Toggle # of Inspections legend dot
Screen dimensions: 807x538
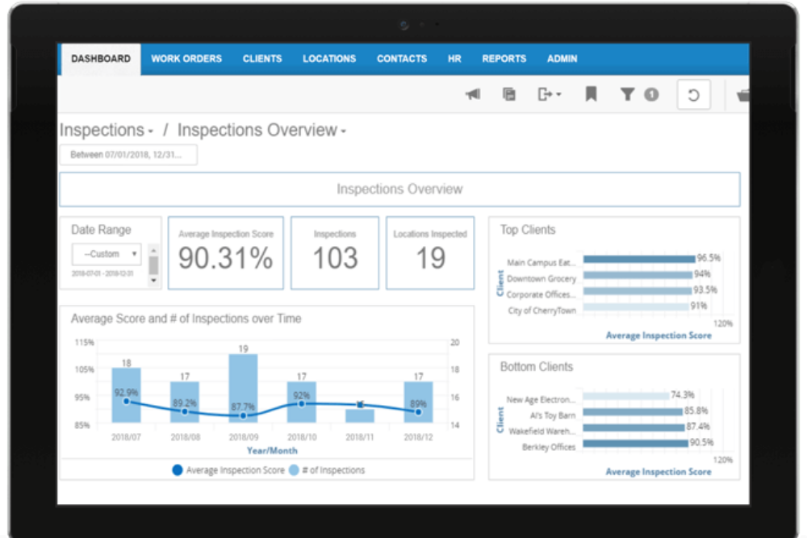click(294, 470)
